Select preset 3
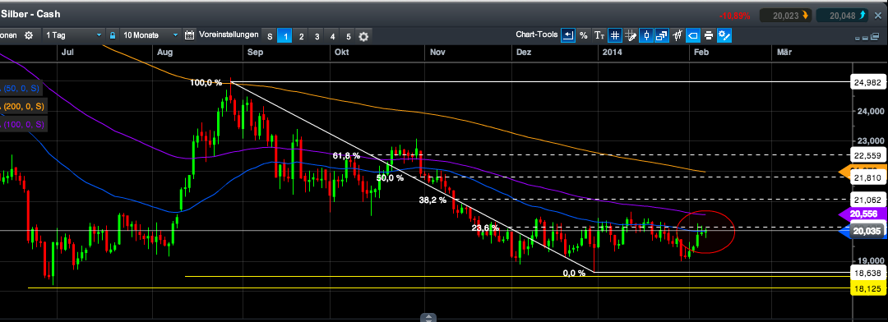The width and height of the screenshot is (888, 322). 317,37
